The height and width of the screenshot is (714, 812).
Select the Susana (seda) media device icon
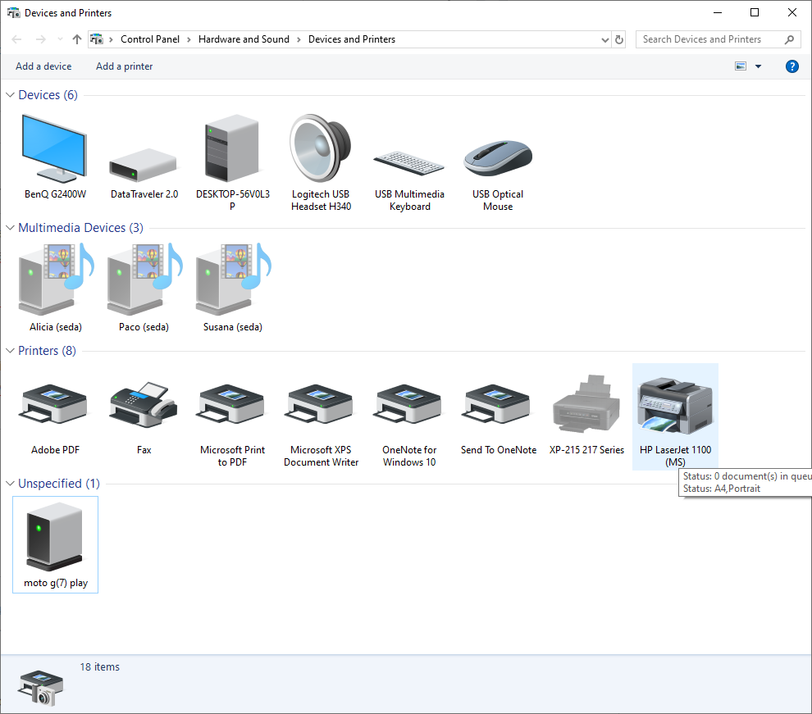tap(233, 280)
